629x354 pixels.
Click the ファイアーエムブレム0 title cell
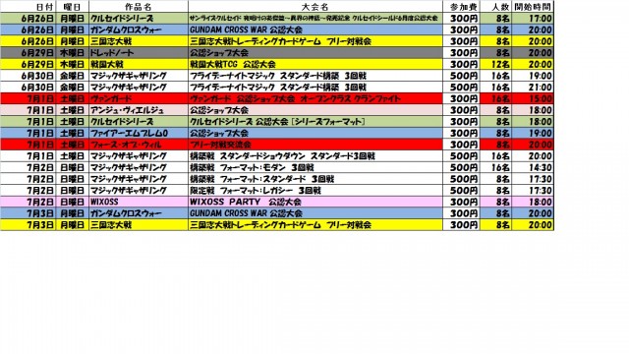point(138,134)
